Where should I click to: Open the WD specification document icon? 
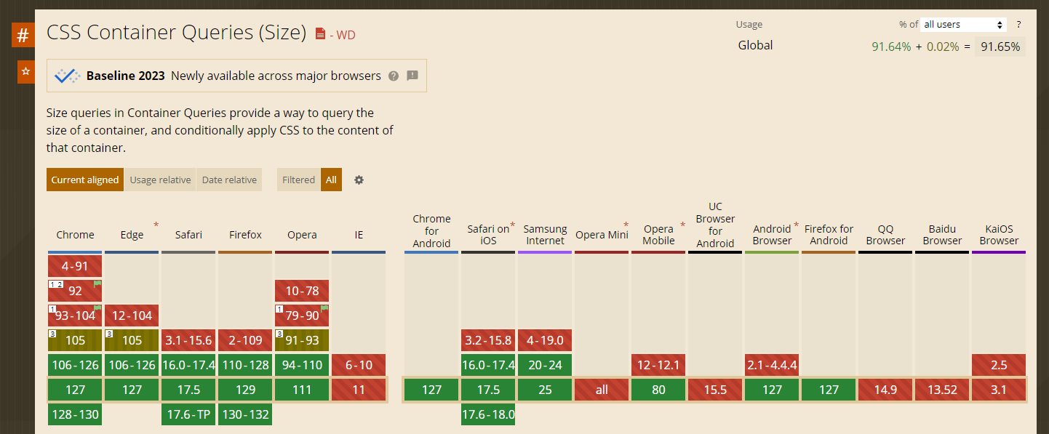click(x=320, y=34)
